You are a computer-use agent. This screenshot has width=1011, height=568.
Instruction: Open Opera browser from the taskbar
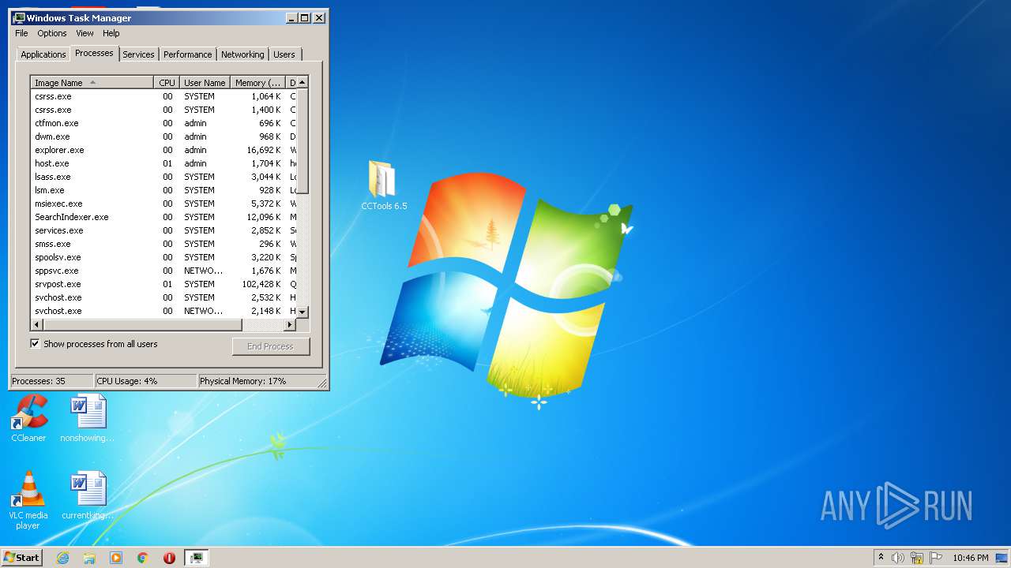click(x=169, y=558)
